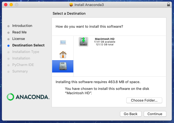Close the Install Anaconda3 window
The height and width of the screenshot is (123, 174).
(6, 5)
